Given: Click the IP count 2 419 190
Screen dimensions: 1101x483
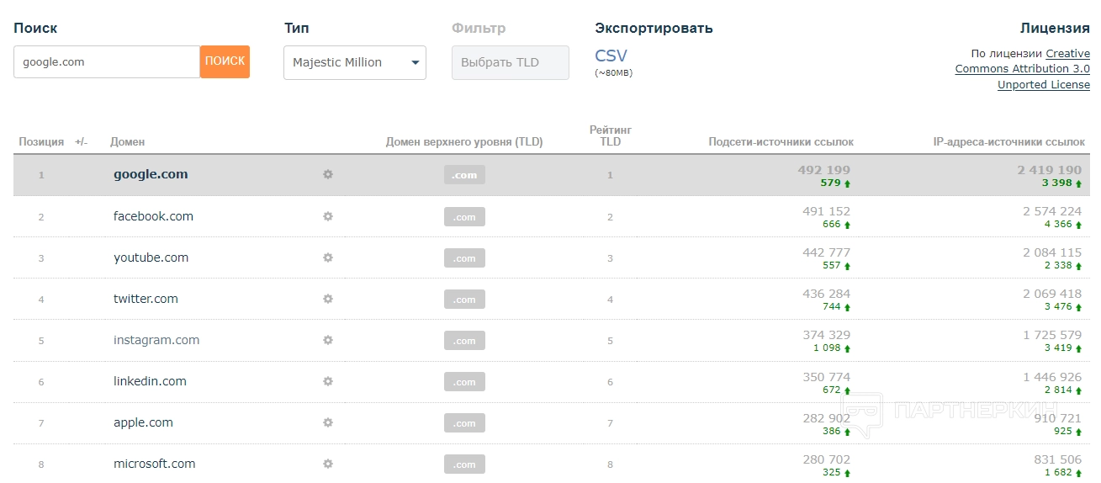Looking at the screenshot, I should coord(1050,170).
